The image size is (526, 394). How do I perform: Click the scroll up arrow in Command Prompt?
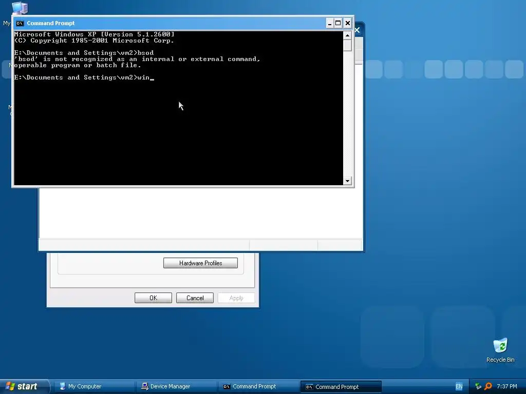[x=347, y=35]
